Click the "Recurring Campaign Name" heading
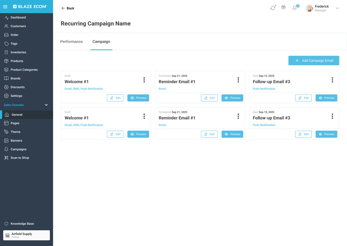347x246 pixels. click(x=96, y=24)
